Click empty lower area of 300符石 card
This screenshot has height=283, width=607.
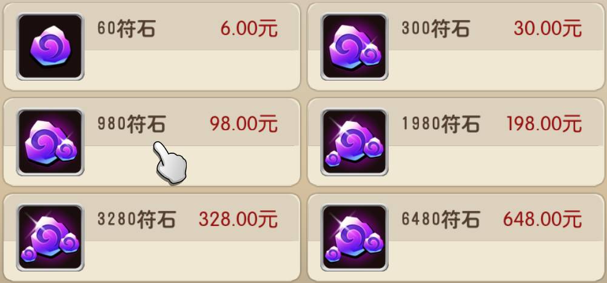tap(495, 70)
